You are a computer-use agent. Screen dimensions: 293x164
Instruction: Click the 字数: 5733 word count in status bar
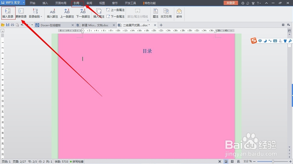click(61, 161)
